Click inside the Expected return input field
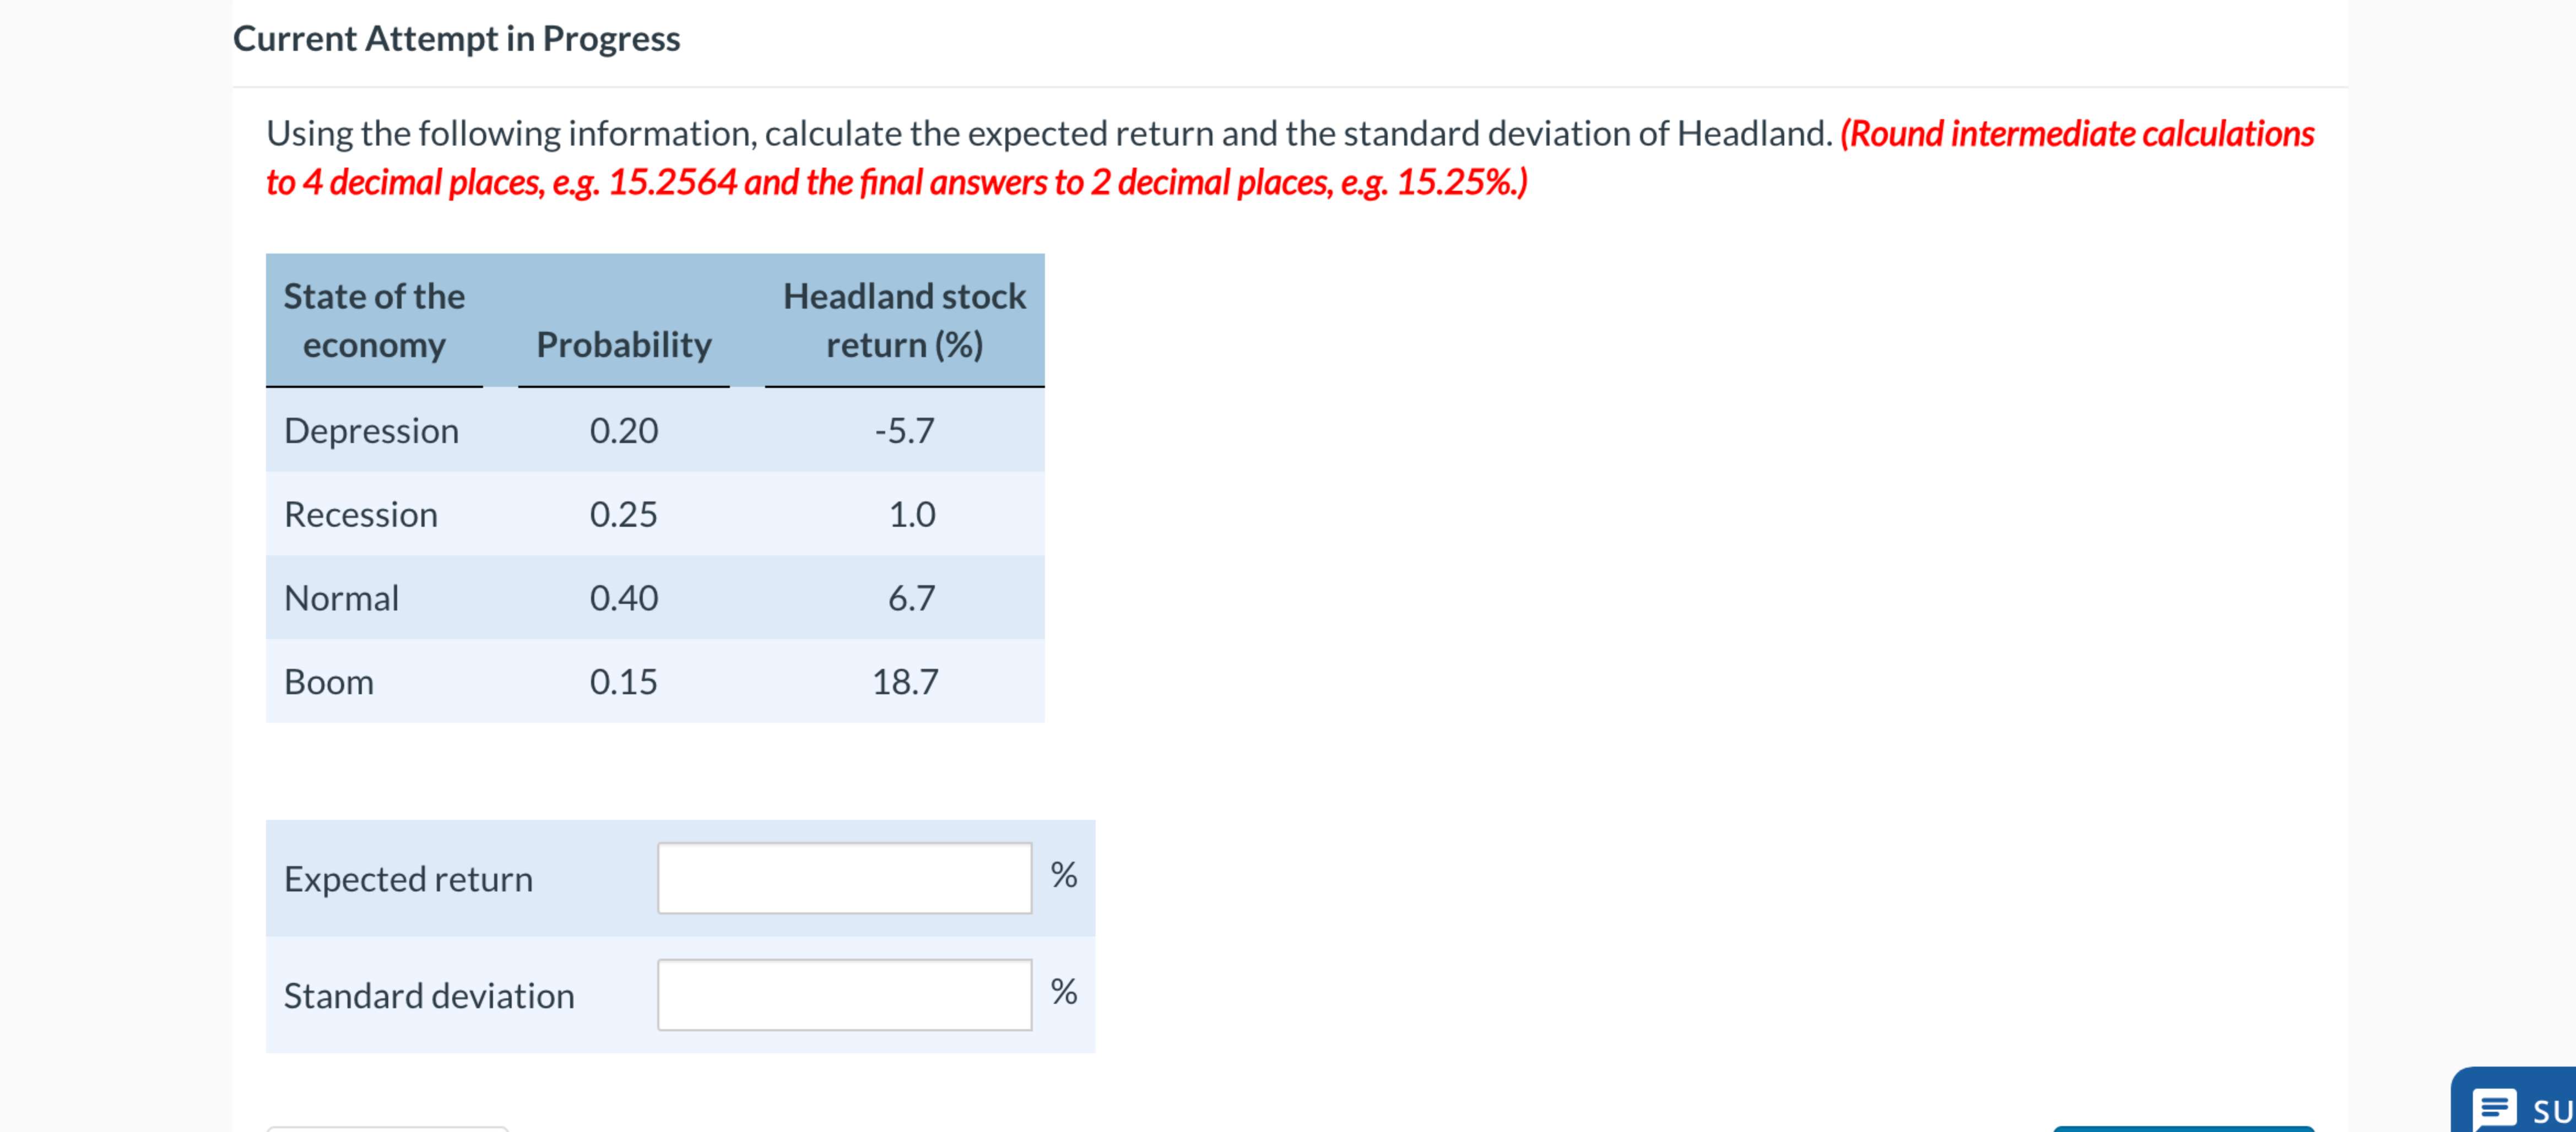Image resolution: width=2576 pixels, height=1132 pixels. (x=844, y=879)
